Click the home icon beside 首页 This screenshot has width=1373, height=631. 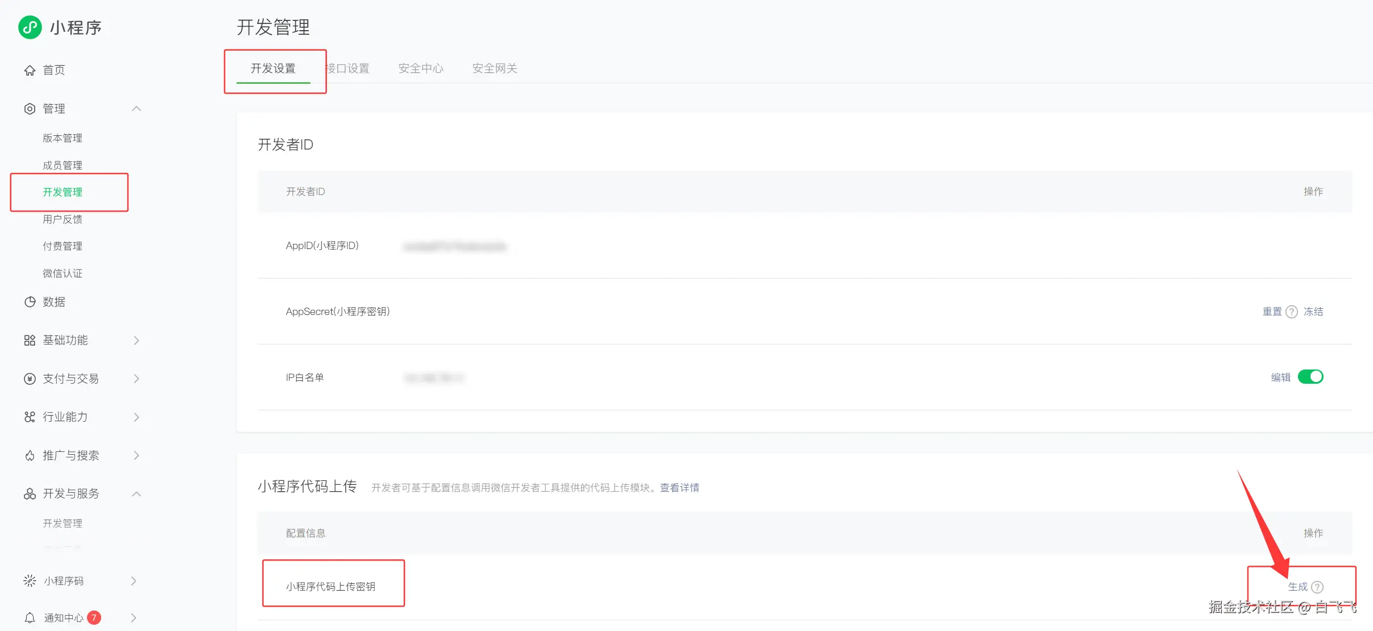[30, 70]
